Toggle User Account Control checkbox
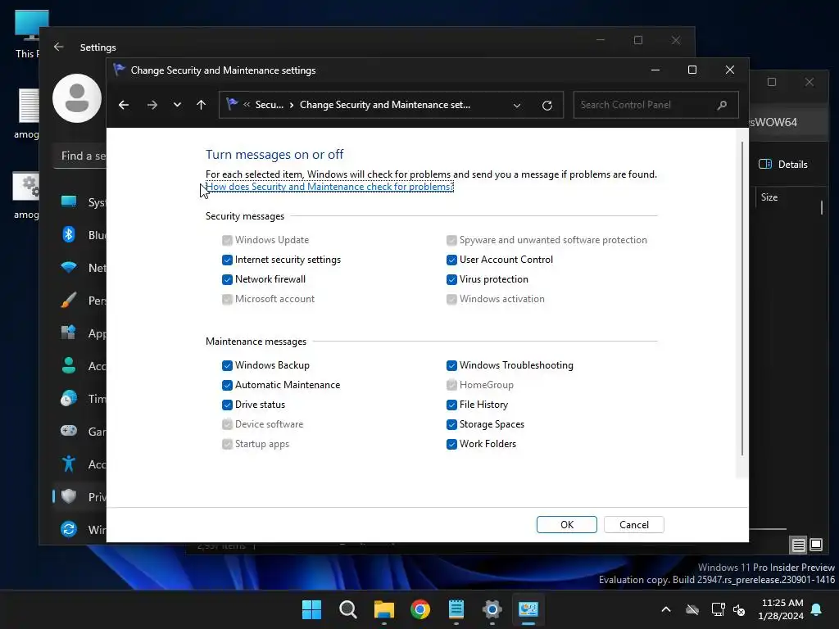The width and height of the screenshot is (839, 629). 451,260
